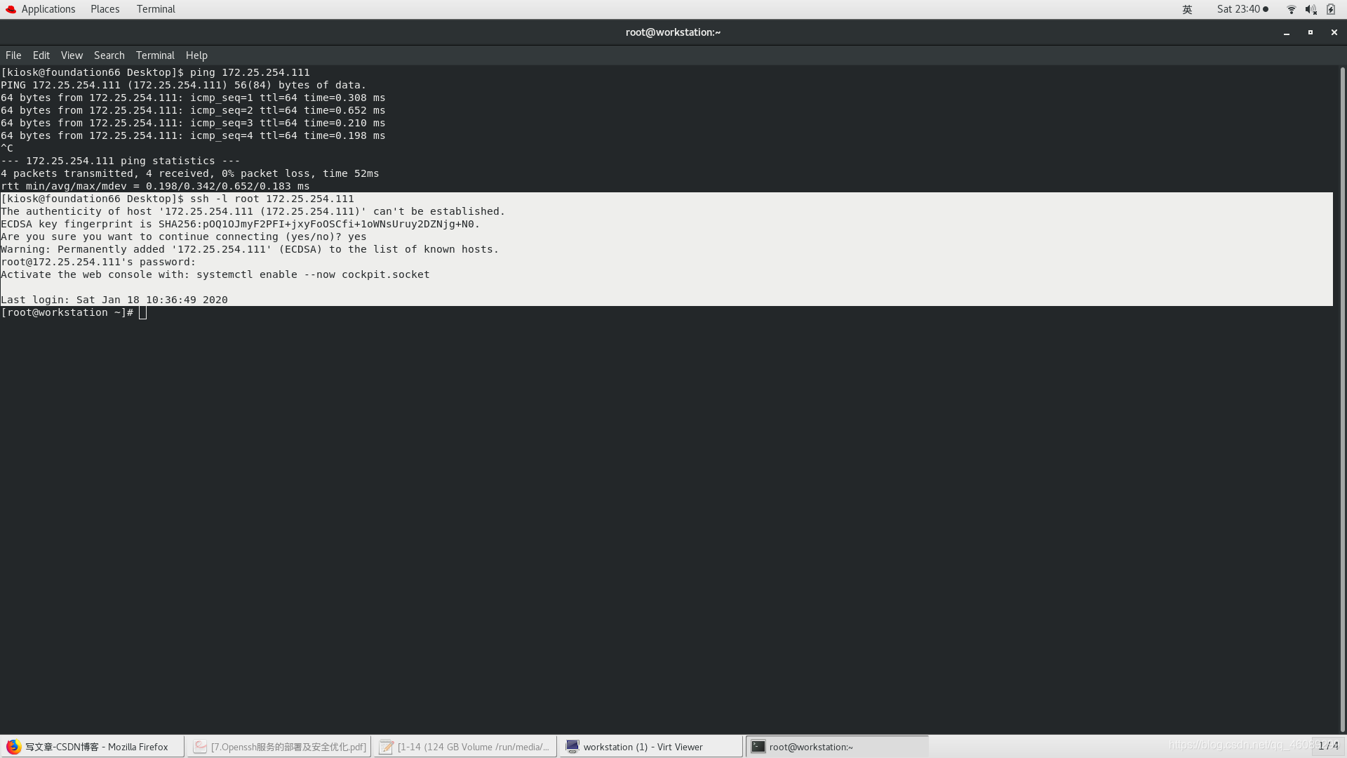This screenshot has height=758, width=1347.
Task: Click root@workstation terminal taskbar button
Action: click(x=838, y=747)
